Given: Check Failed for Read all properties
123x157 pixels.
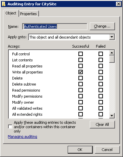Looking at the screenshot, I should pyautogui.click(x=101, y=66).
